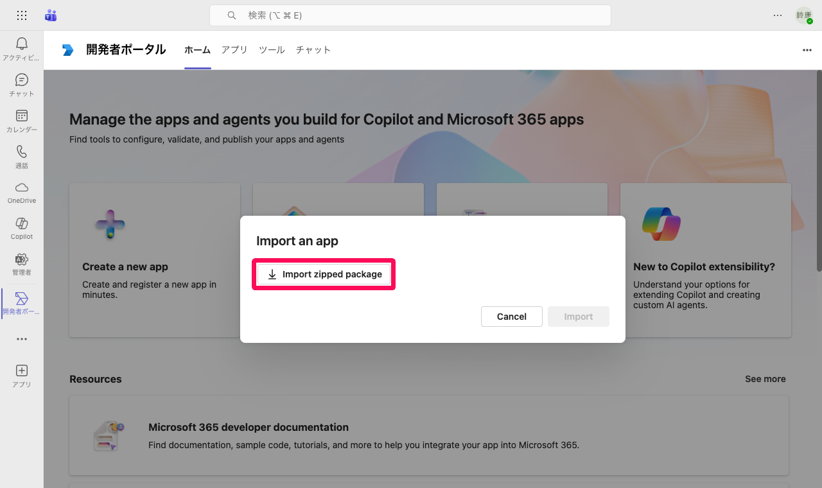Cancel the Import an app dialog

(x=512, y=317)
